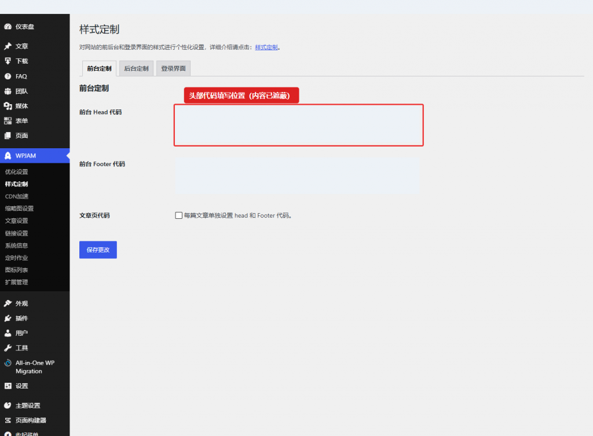593x436 pixels.
Task: Open the 设置 menu label
Action: (22, 386)
